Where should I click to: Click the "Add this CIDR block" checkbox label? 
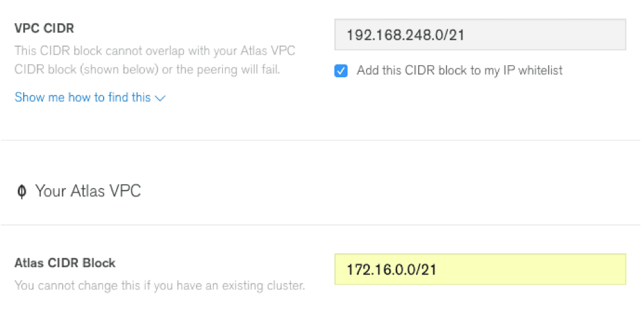[459, 71]
